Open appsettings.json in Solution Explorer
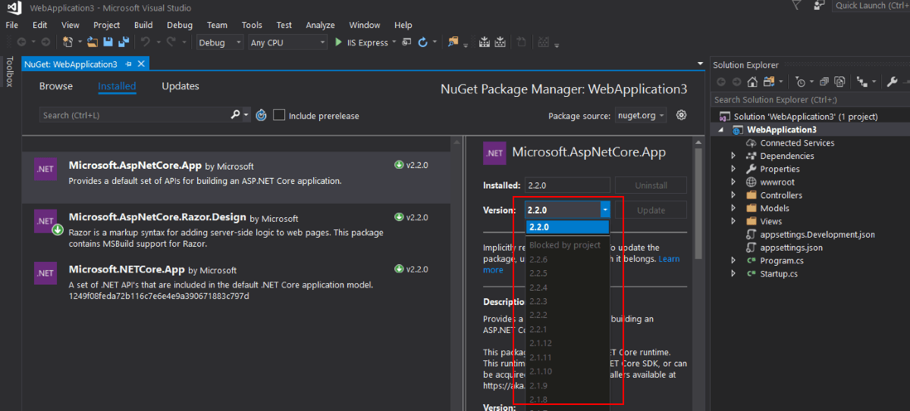 792,248
